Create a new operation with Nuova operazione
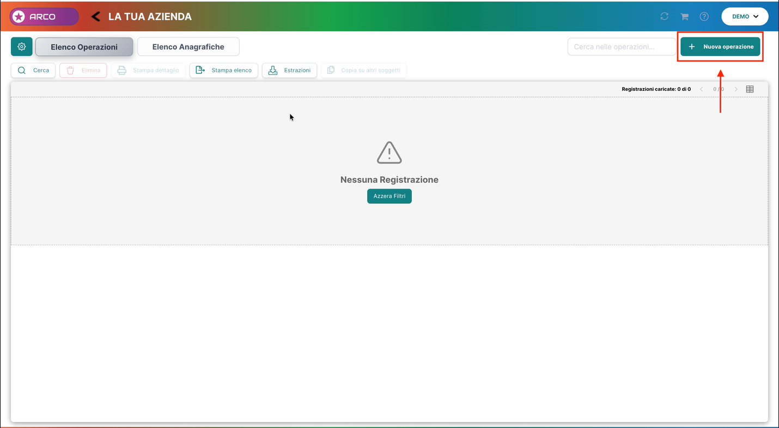The height and width of the screenshot is (428, 779). click(720, 47)
